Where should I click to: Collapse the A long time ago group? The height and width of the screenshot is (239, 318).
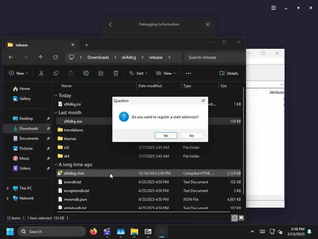(56, 164)
